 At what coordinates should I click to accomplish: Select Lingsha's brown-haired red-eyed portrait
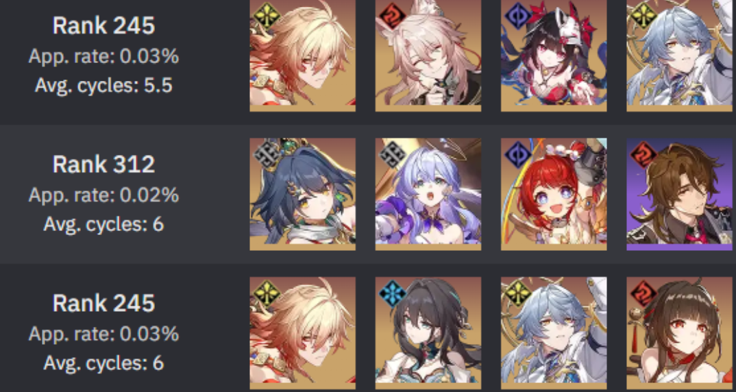(681, 333)
